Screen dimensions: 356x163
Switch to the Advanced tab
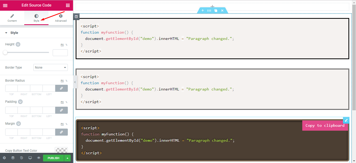pyautogui.click(x=61, y=18)
